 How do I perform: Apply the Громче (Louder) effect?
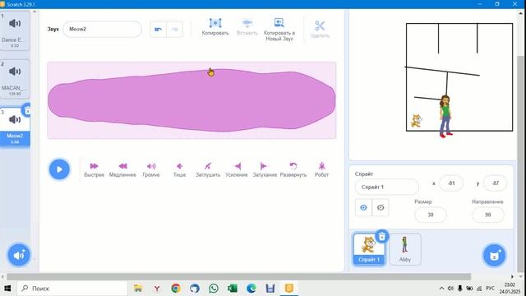pyautogui.click(x=151, y=169)
